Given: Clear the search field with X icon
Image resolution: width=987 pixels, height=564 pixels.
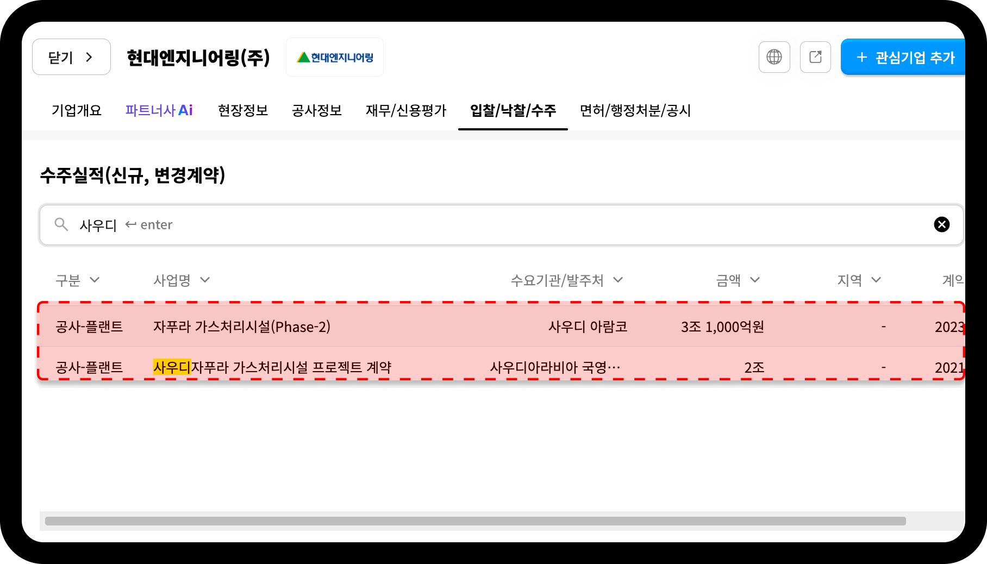Looking at the screenshot, I should 941,224.
